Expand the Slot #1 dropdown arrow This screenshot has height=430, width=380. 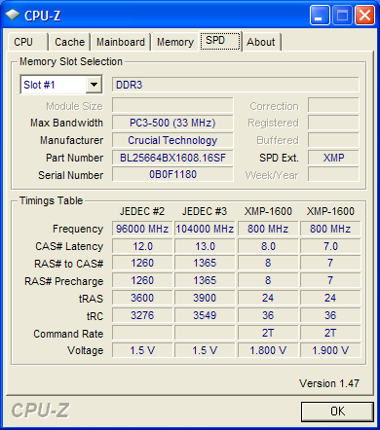[95, 85]
